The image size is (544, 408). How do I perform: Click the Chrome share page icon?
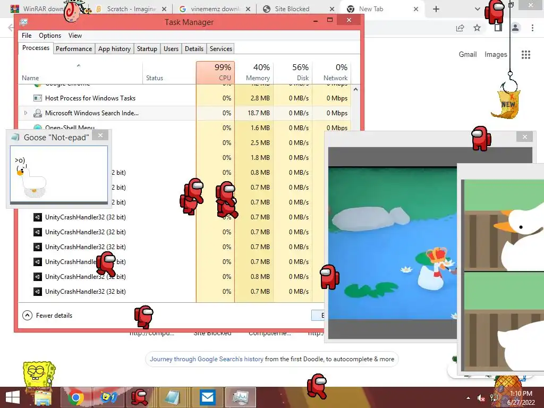pyautogui.click(x=460, y=28)
